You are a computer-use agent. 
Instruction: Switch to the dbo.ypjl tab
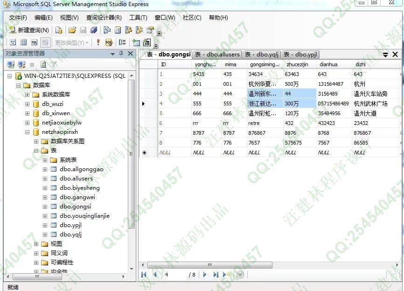coord(300,55)
